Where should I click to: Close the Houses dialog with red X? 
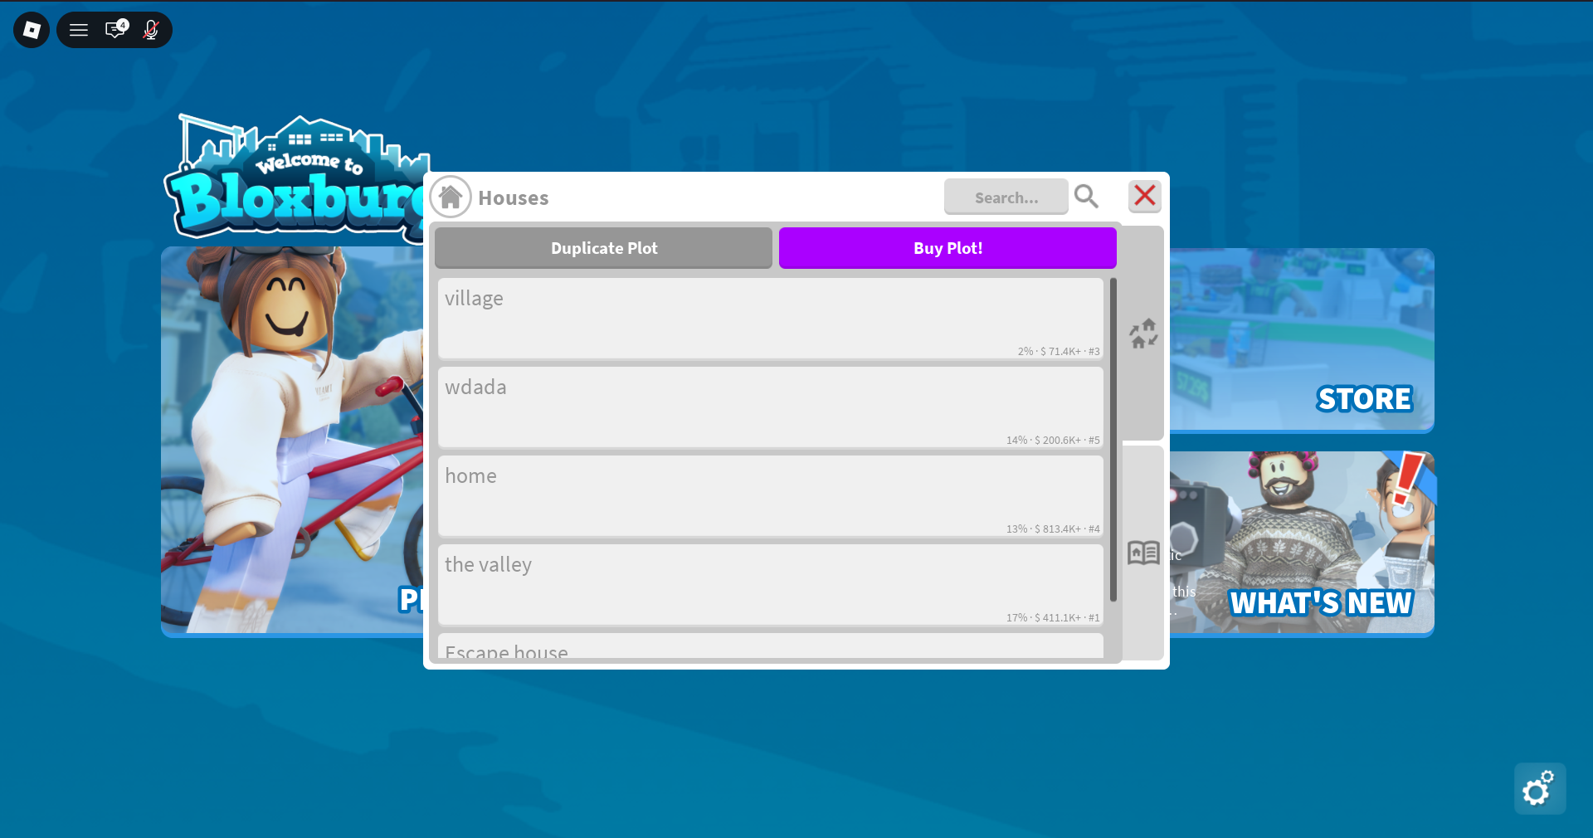[x=1145, y=196]
